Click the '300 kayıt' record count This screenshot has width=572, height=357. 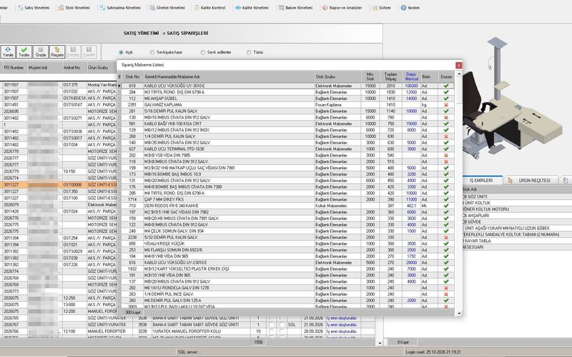pyautogui.click(x=133, y=313)
